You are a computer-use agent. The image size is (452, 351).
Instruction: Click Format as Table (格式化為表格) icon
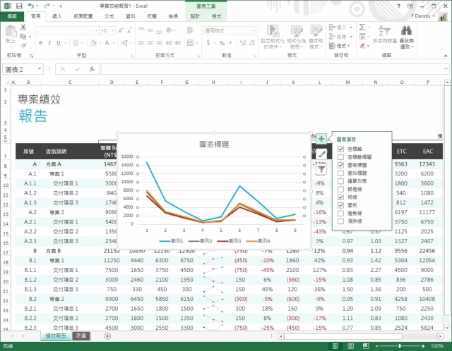point(297,30)
